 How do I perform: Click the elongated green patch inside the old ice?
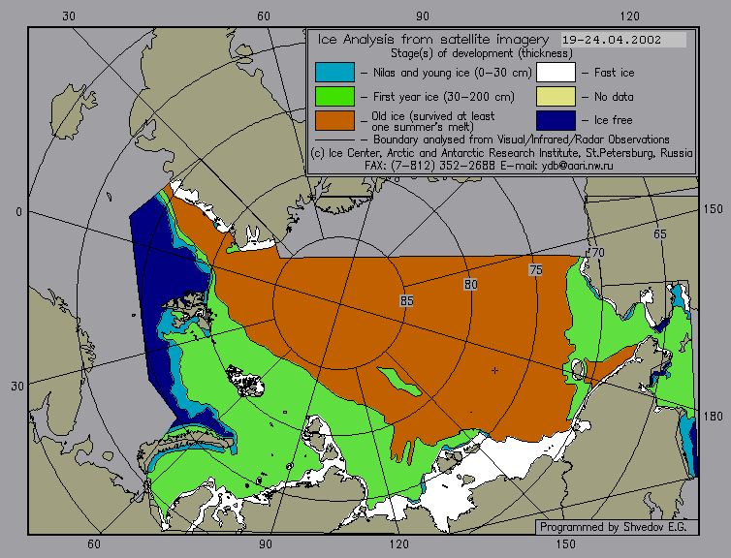[399, 382]
